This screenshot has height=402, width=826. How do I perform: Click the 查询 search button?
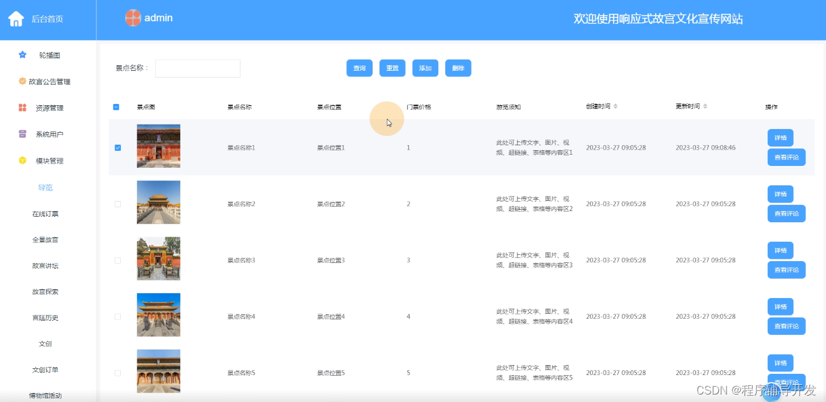click(x=359, y=68)
